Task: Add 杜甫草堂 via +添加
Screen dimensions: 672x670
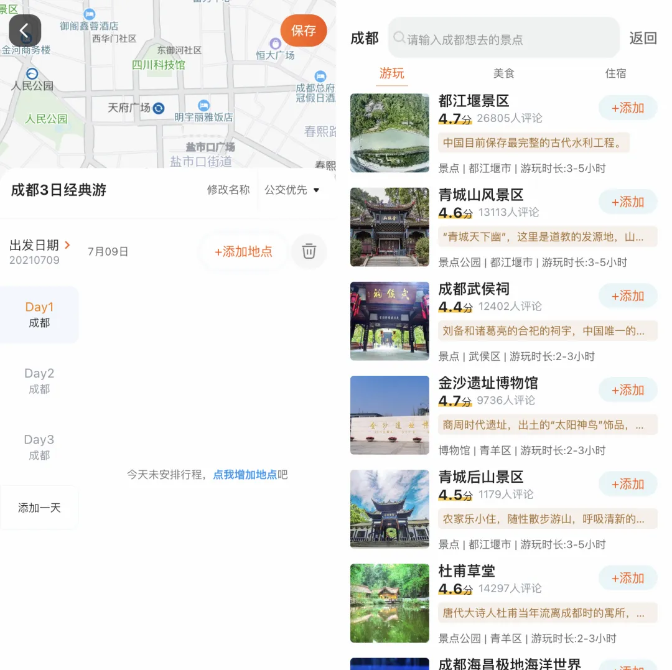Action: [x=628, y=578]
